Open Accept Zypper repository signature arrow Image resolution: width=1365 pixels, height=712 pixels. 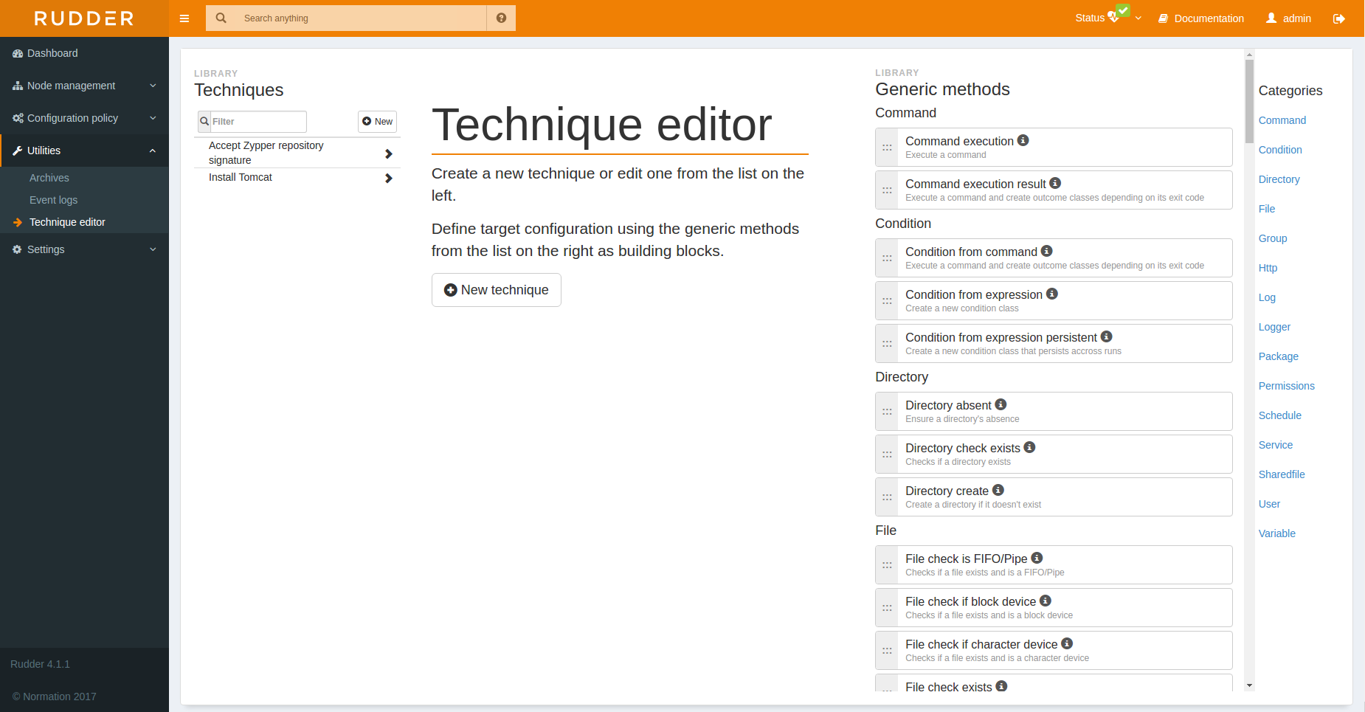click(x=389, y=153)
